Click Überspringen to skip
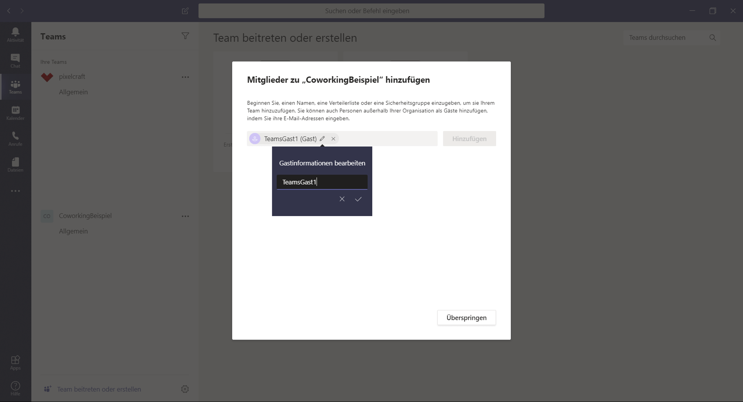This screenshot has width=743, height=402. tap(466, 318)
